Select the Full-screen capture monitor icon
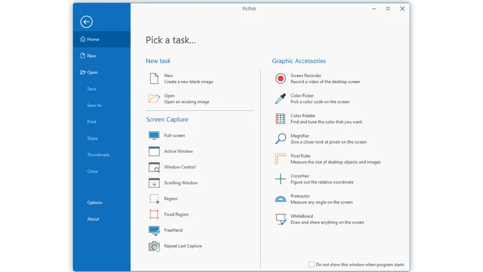 154,135
